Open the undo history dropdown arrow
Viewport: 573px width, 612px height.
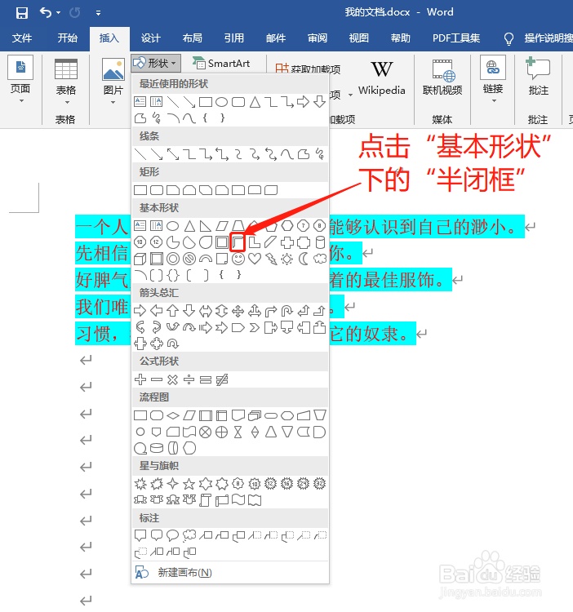pos(58,13)
